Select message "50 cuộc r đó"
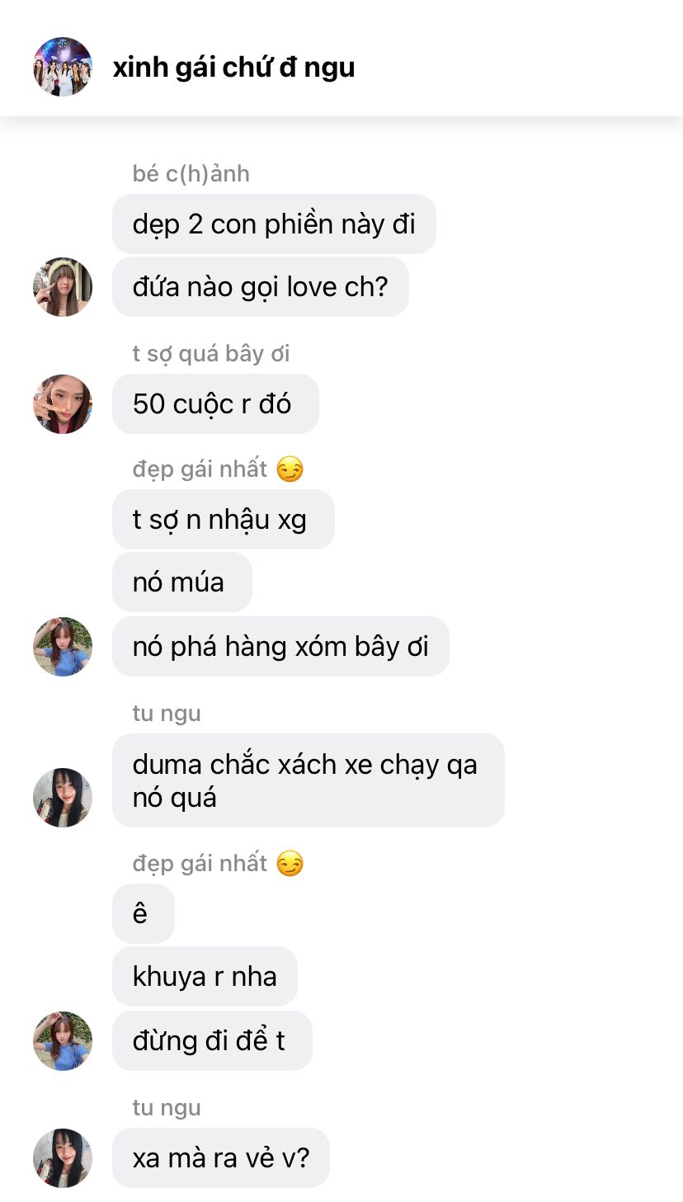The image size is (683, 1202). (215, 404)
